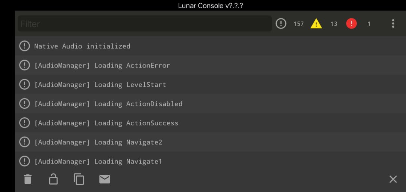Viewport: 406px width, 192px height.
Task: Select the error count showing 1
Action: [369, 24]
